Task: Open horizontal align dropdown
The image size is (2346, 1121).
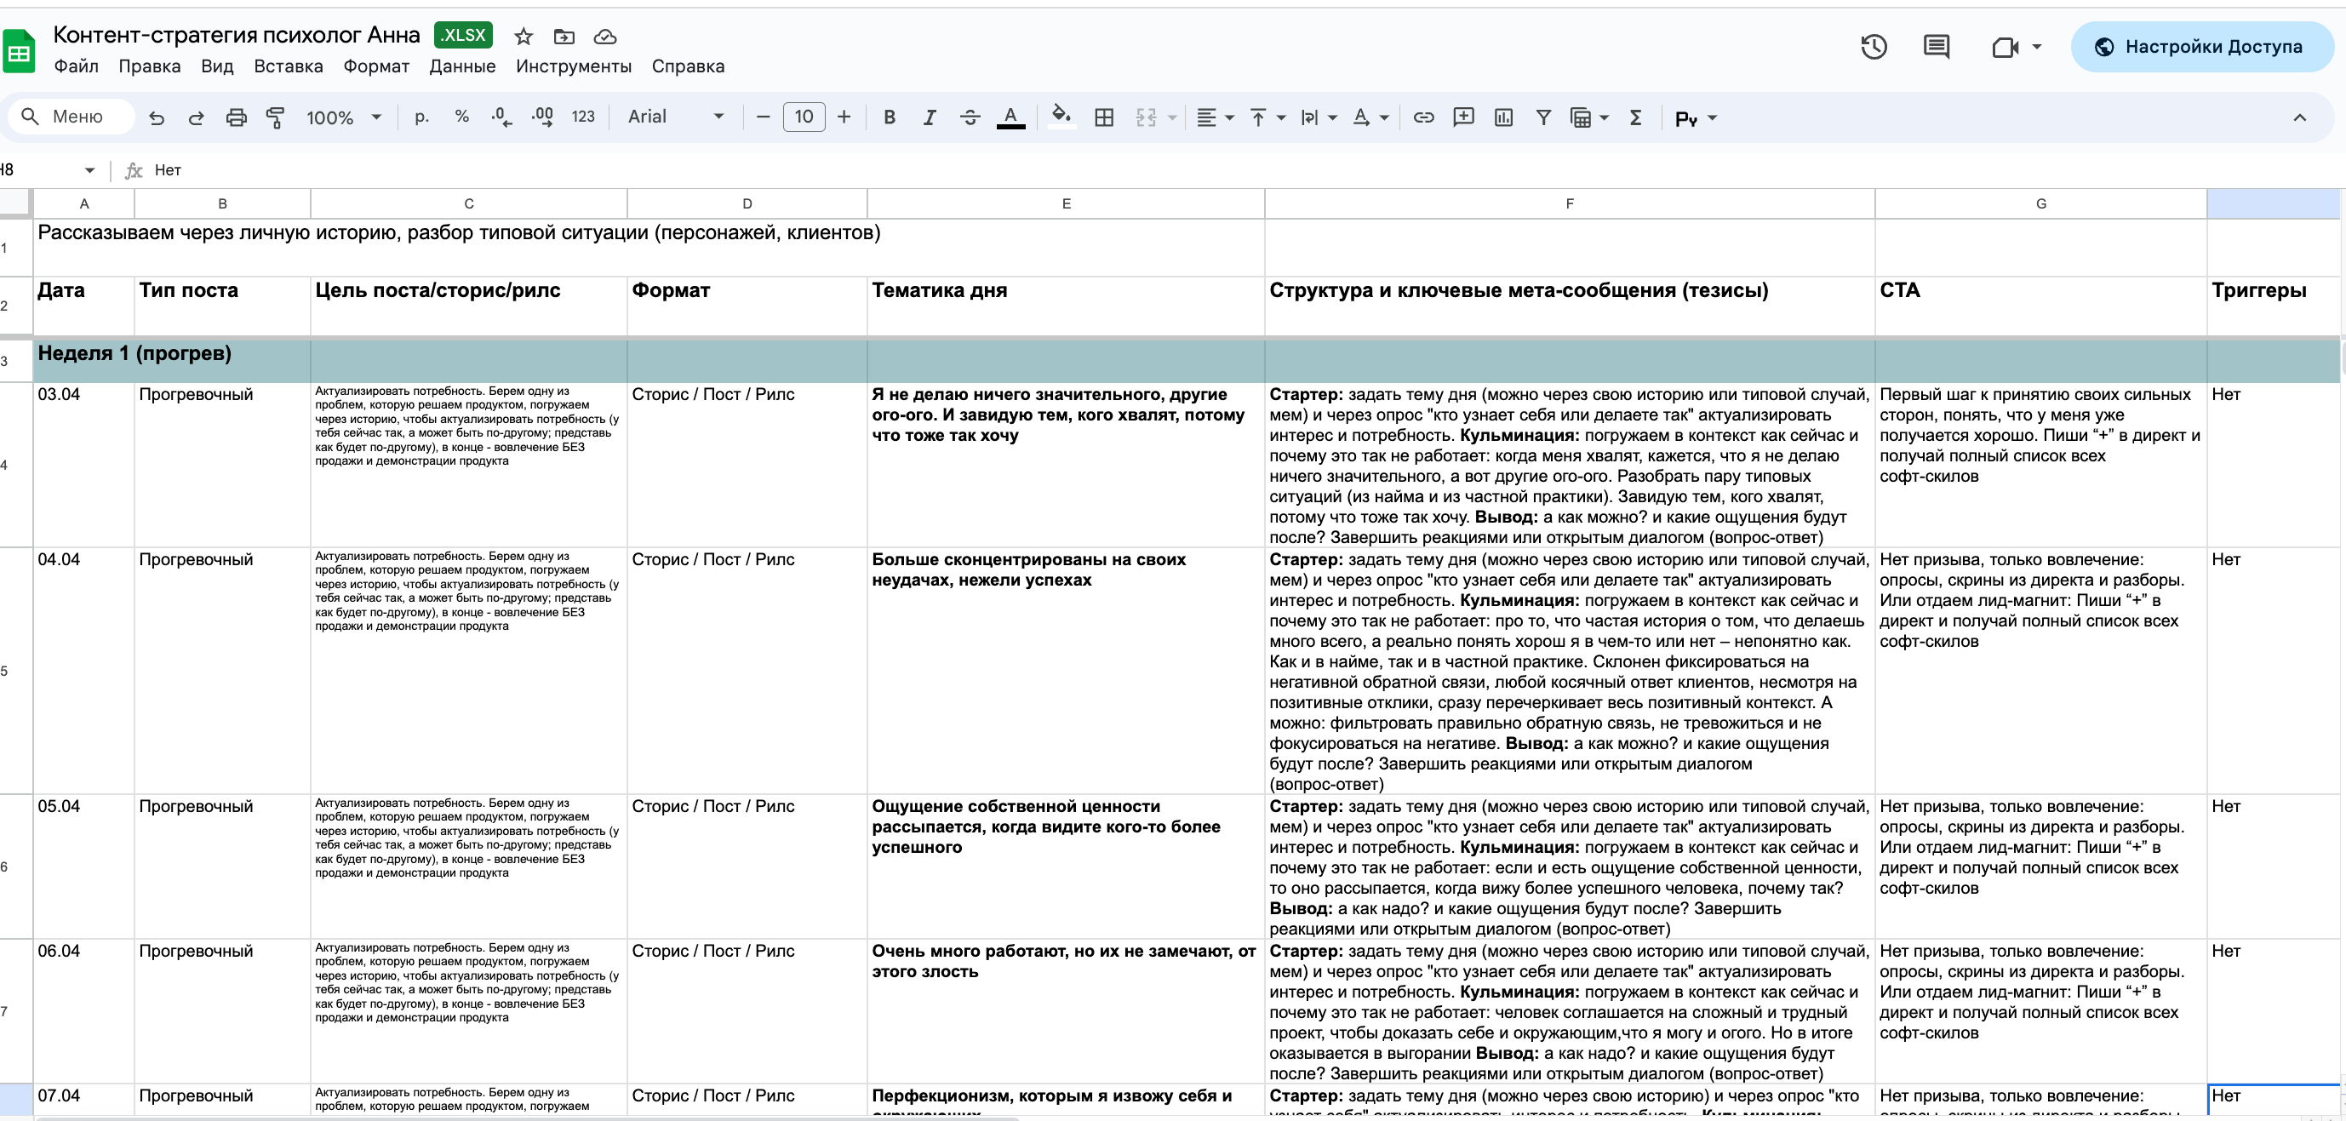Action: pos(1215,117)
